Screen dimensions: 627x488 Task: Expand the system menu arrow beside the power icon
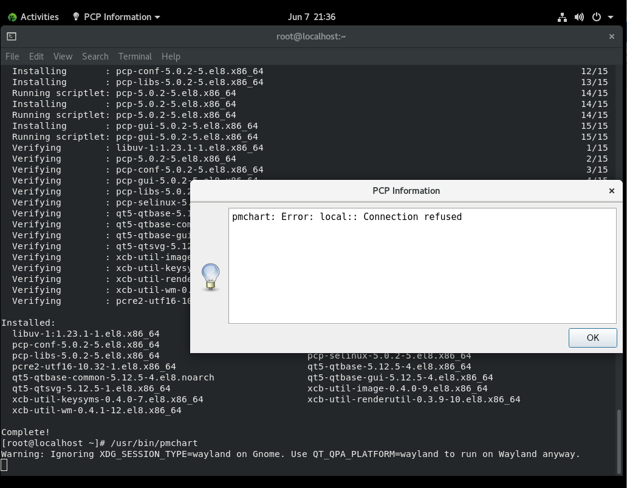[610, 17]
